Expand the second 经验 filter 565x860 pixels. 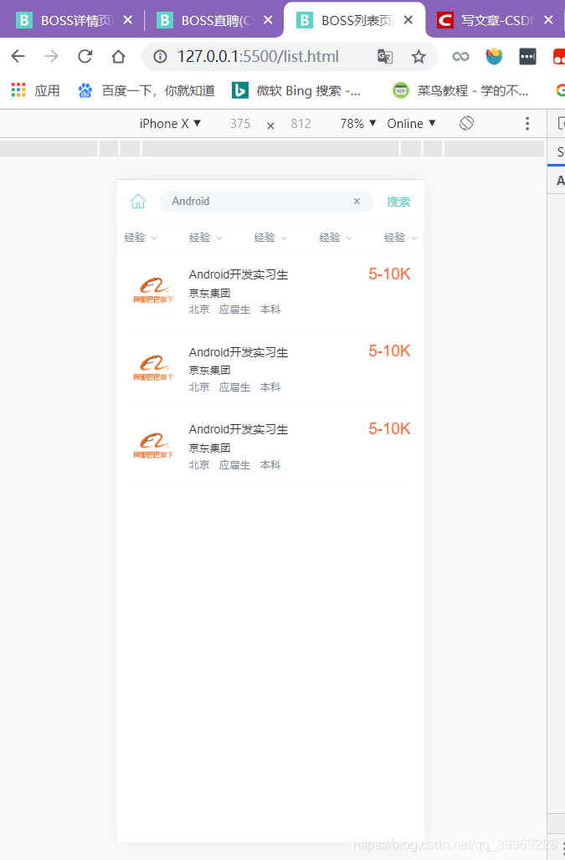[206, 238]
